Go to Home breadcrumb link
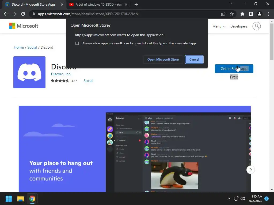The width and height of the screenshot is (274, 205). pos(19,48)
